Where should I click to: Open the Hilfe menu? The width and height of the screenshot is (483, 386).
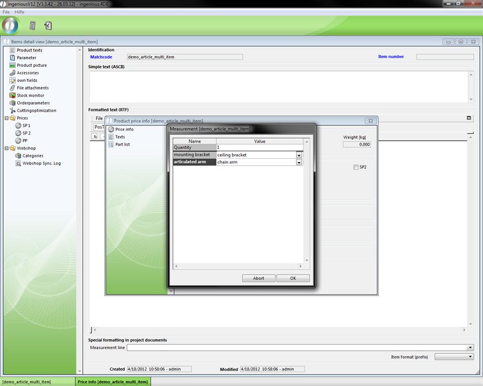19,12
